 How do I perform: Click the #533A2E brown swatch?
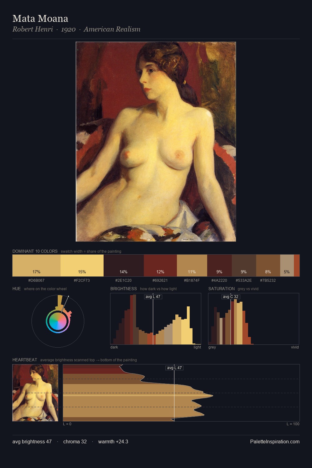pos(244,266)
